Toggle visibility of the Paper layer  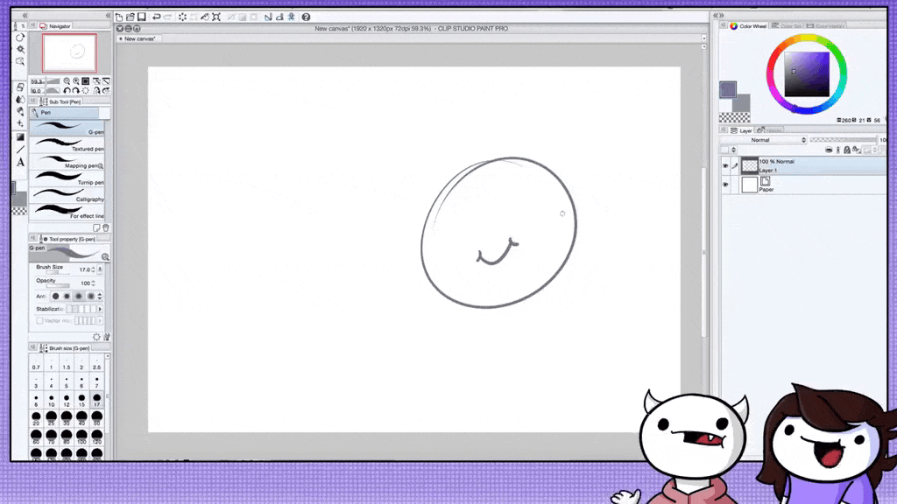(725, 185)
